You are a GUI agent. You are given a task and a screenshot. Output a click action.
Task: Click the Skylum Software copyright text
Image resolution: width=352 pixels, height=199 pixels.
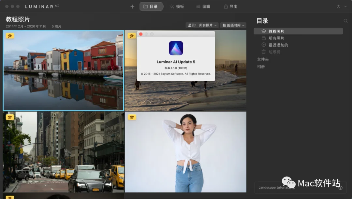176,74
